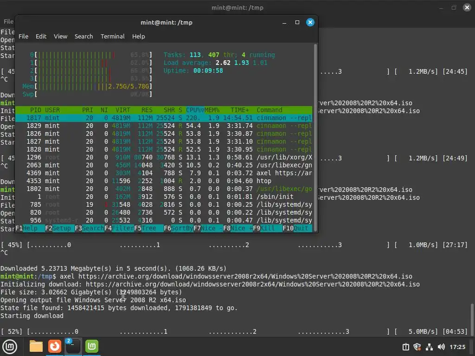Viewport: 475px width, 356px height.
Task: Open F6 SortBy in htop footer
Action: click(179, 228)
